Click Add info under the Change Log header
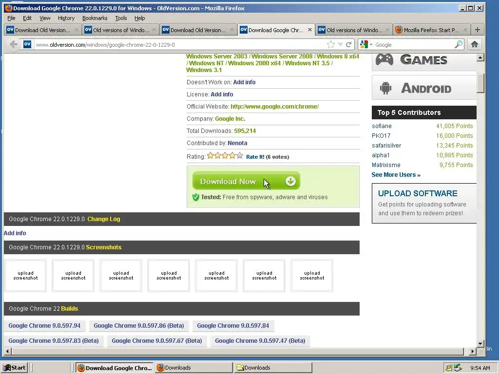499x374 pixels. click(x=15, y=233)
